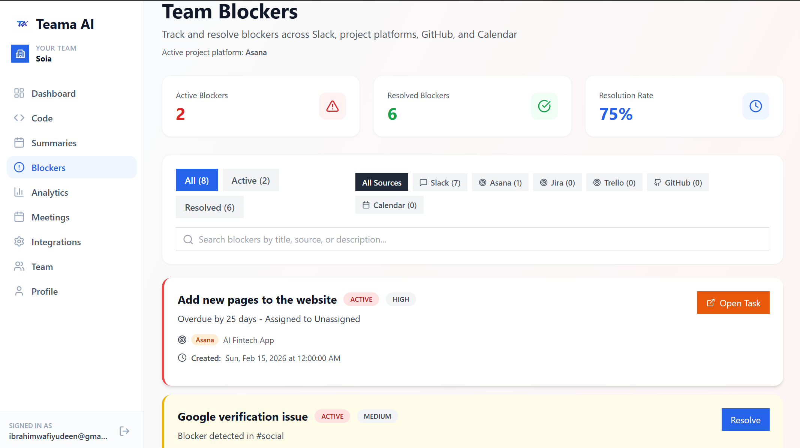Click the search blockers input field
The image size is (800, 448).
472,239
